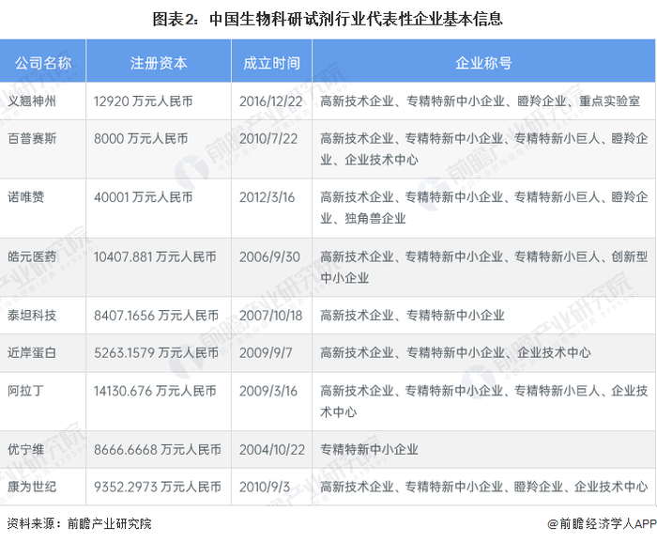Select the company name 近岸蛋白

click(32, 353)
